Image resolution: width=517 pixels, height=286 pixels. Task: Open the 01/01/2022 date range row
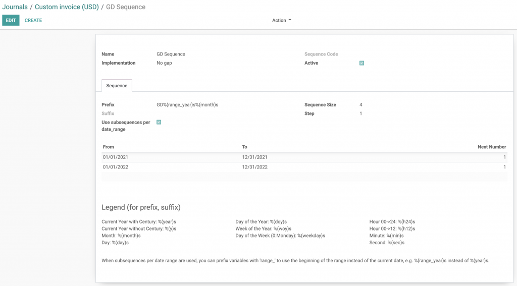tap(115, 167)
